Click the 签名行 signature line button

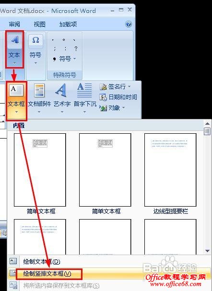coord(113,86)
